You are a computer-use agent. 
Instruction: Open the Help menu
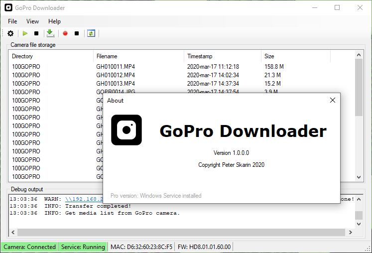click(x=54, y=21)
